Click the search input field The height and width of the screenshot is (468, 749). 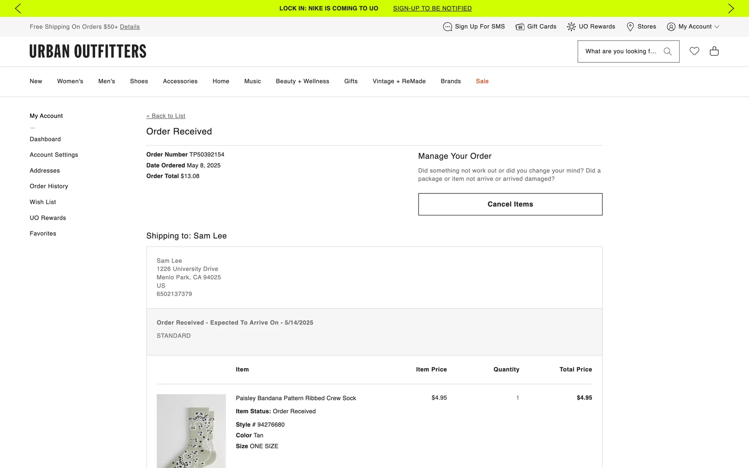click(620, 51)
